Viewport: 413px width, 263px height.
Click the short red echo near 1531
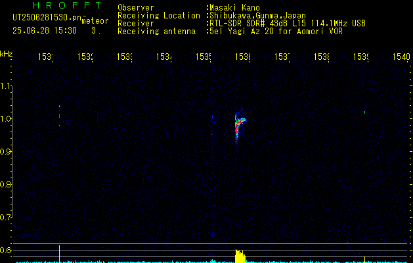(x=60, y=116)
